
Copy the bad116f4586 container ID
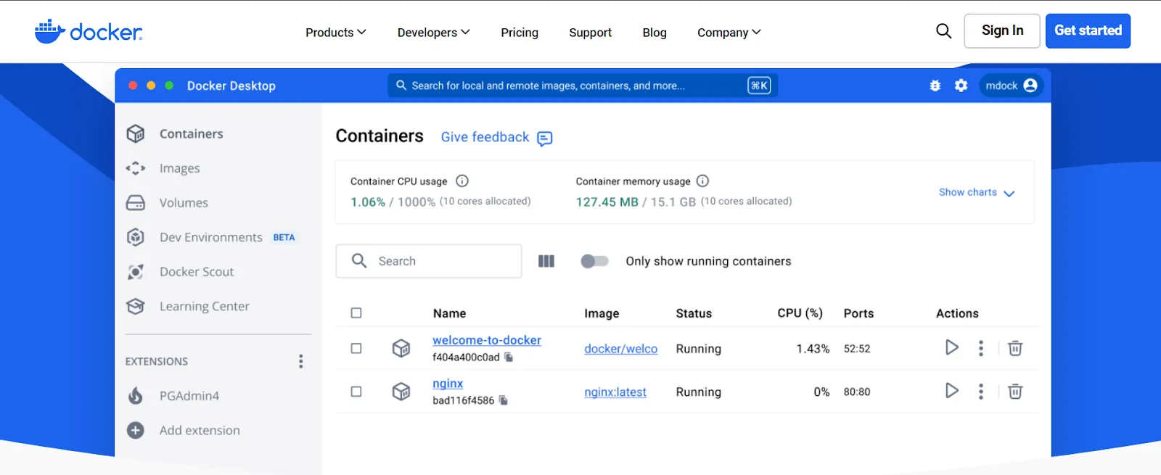coord(504,400)
